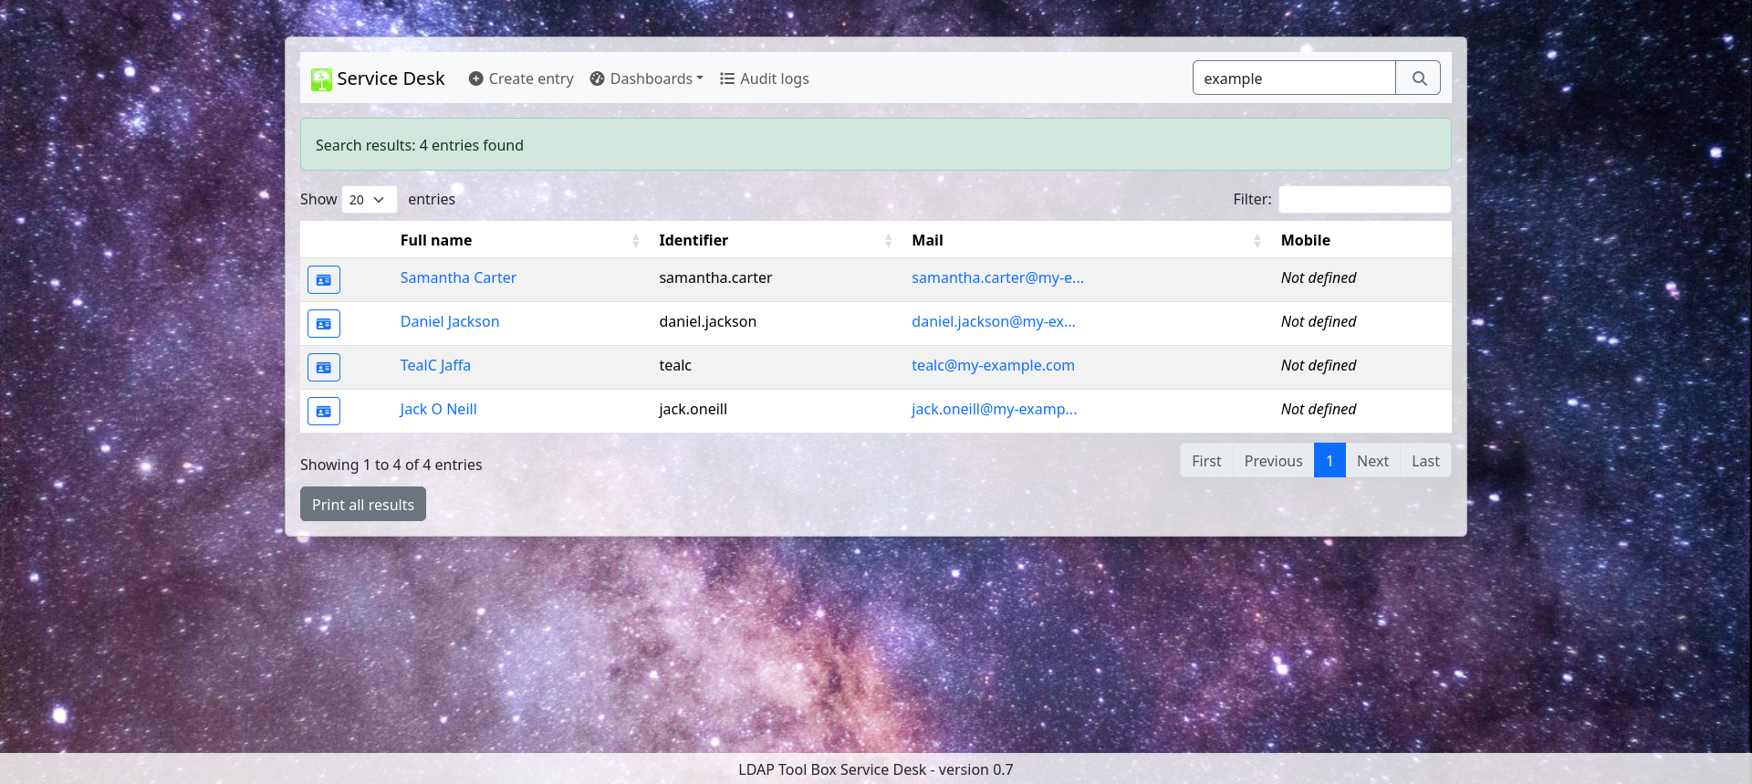Open TealC Jaffa's entry card icon

(x=324, y=367)
